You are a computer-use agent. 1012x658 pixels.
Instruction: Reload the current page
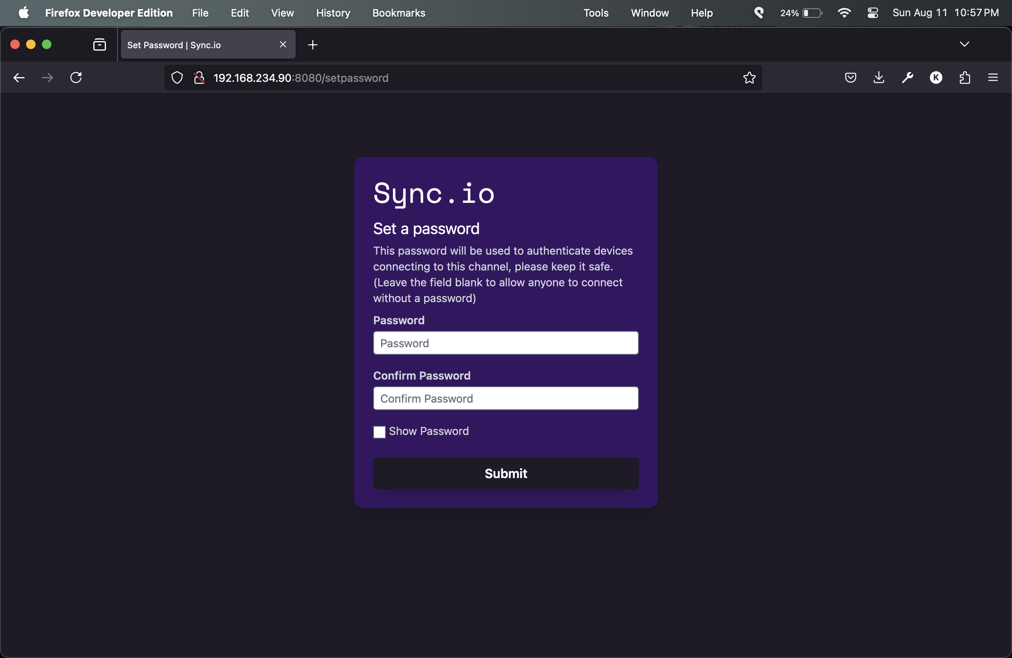76,78
